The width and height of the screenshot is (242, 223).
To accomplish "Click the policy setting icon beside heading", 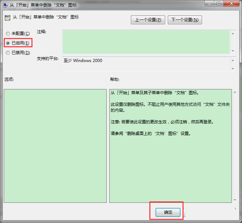I will point(8,18).
